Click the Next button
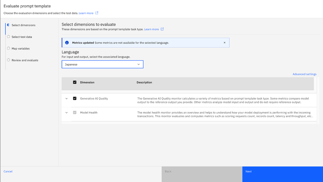 tap(283, 174)
